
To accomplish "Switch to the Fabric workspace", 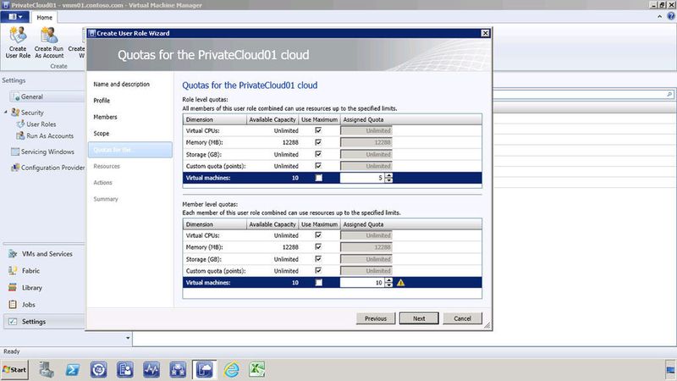I will pos(30,271).
